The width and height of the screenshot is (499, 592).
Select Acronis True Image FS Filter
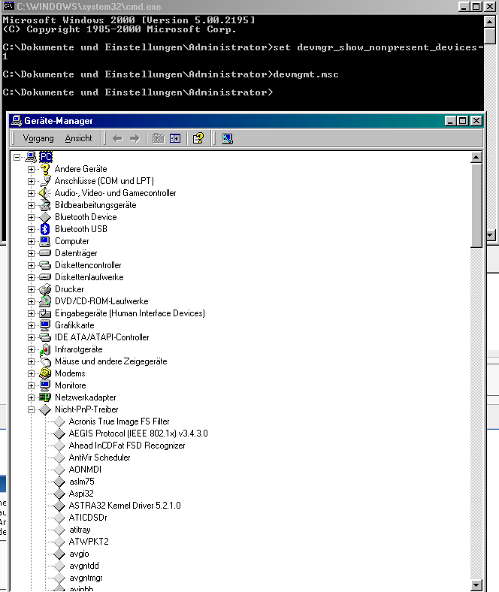tap(119, 421)
